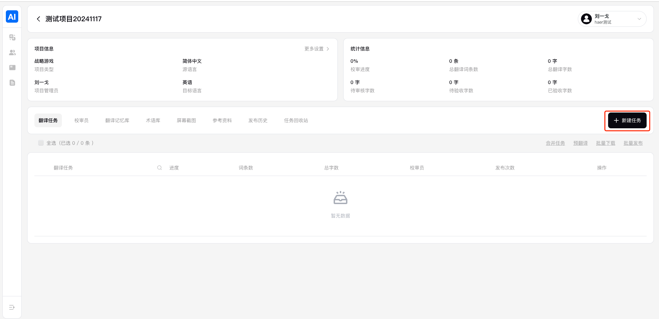Switch to the 校审员 tab
659x319 pixels.
tap(82, 120)
